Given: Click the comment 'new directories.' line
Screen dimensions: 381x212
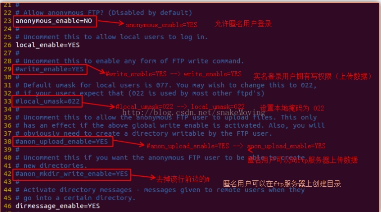Looking at the screenshot, I should (x=51, y=166).
